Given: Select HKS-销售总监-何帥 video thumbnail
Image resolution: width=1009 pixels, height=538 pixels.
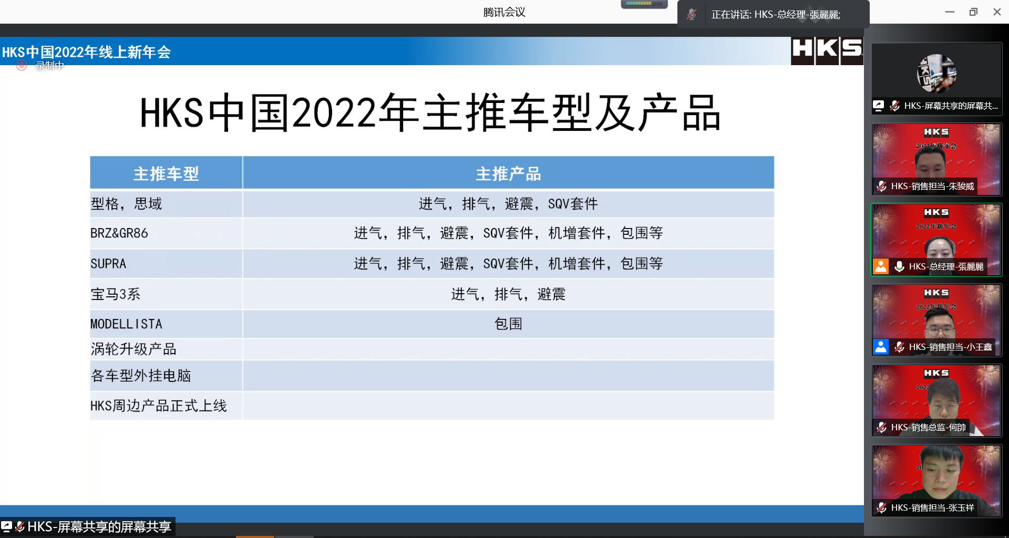Looking at the screenshot, I should pyautogui.click(x=936, y=399).
